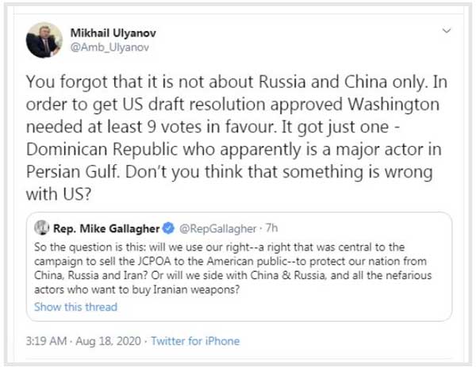Open the "Twitter for iPhone" source link
Image resolution: width=476 pixels, height=367 pixels.
(198, 341)
